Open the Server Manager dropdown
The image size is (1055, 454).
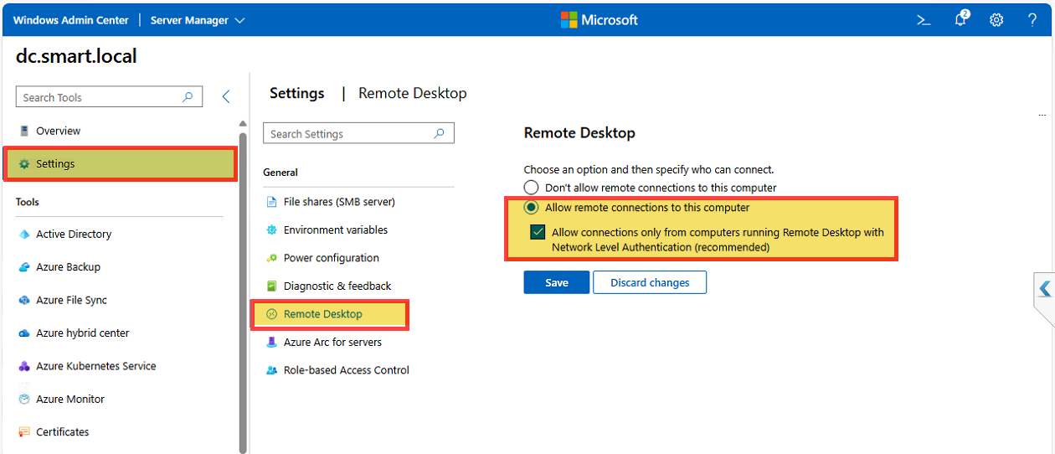click(198, 20)
